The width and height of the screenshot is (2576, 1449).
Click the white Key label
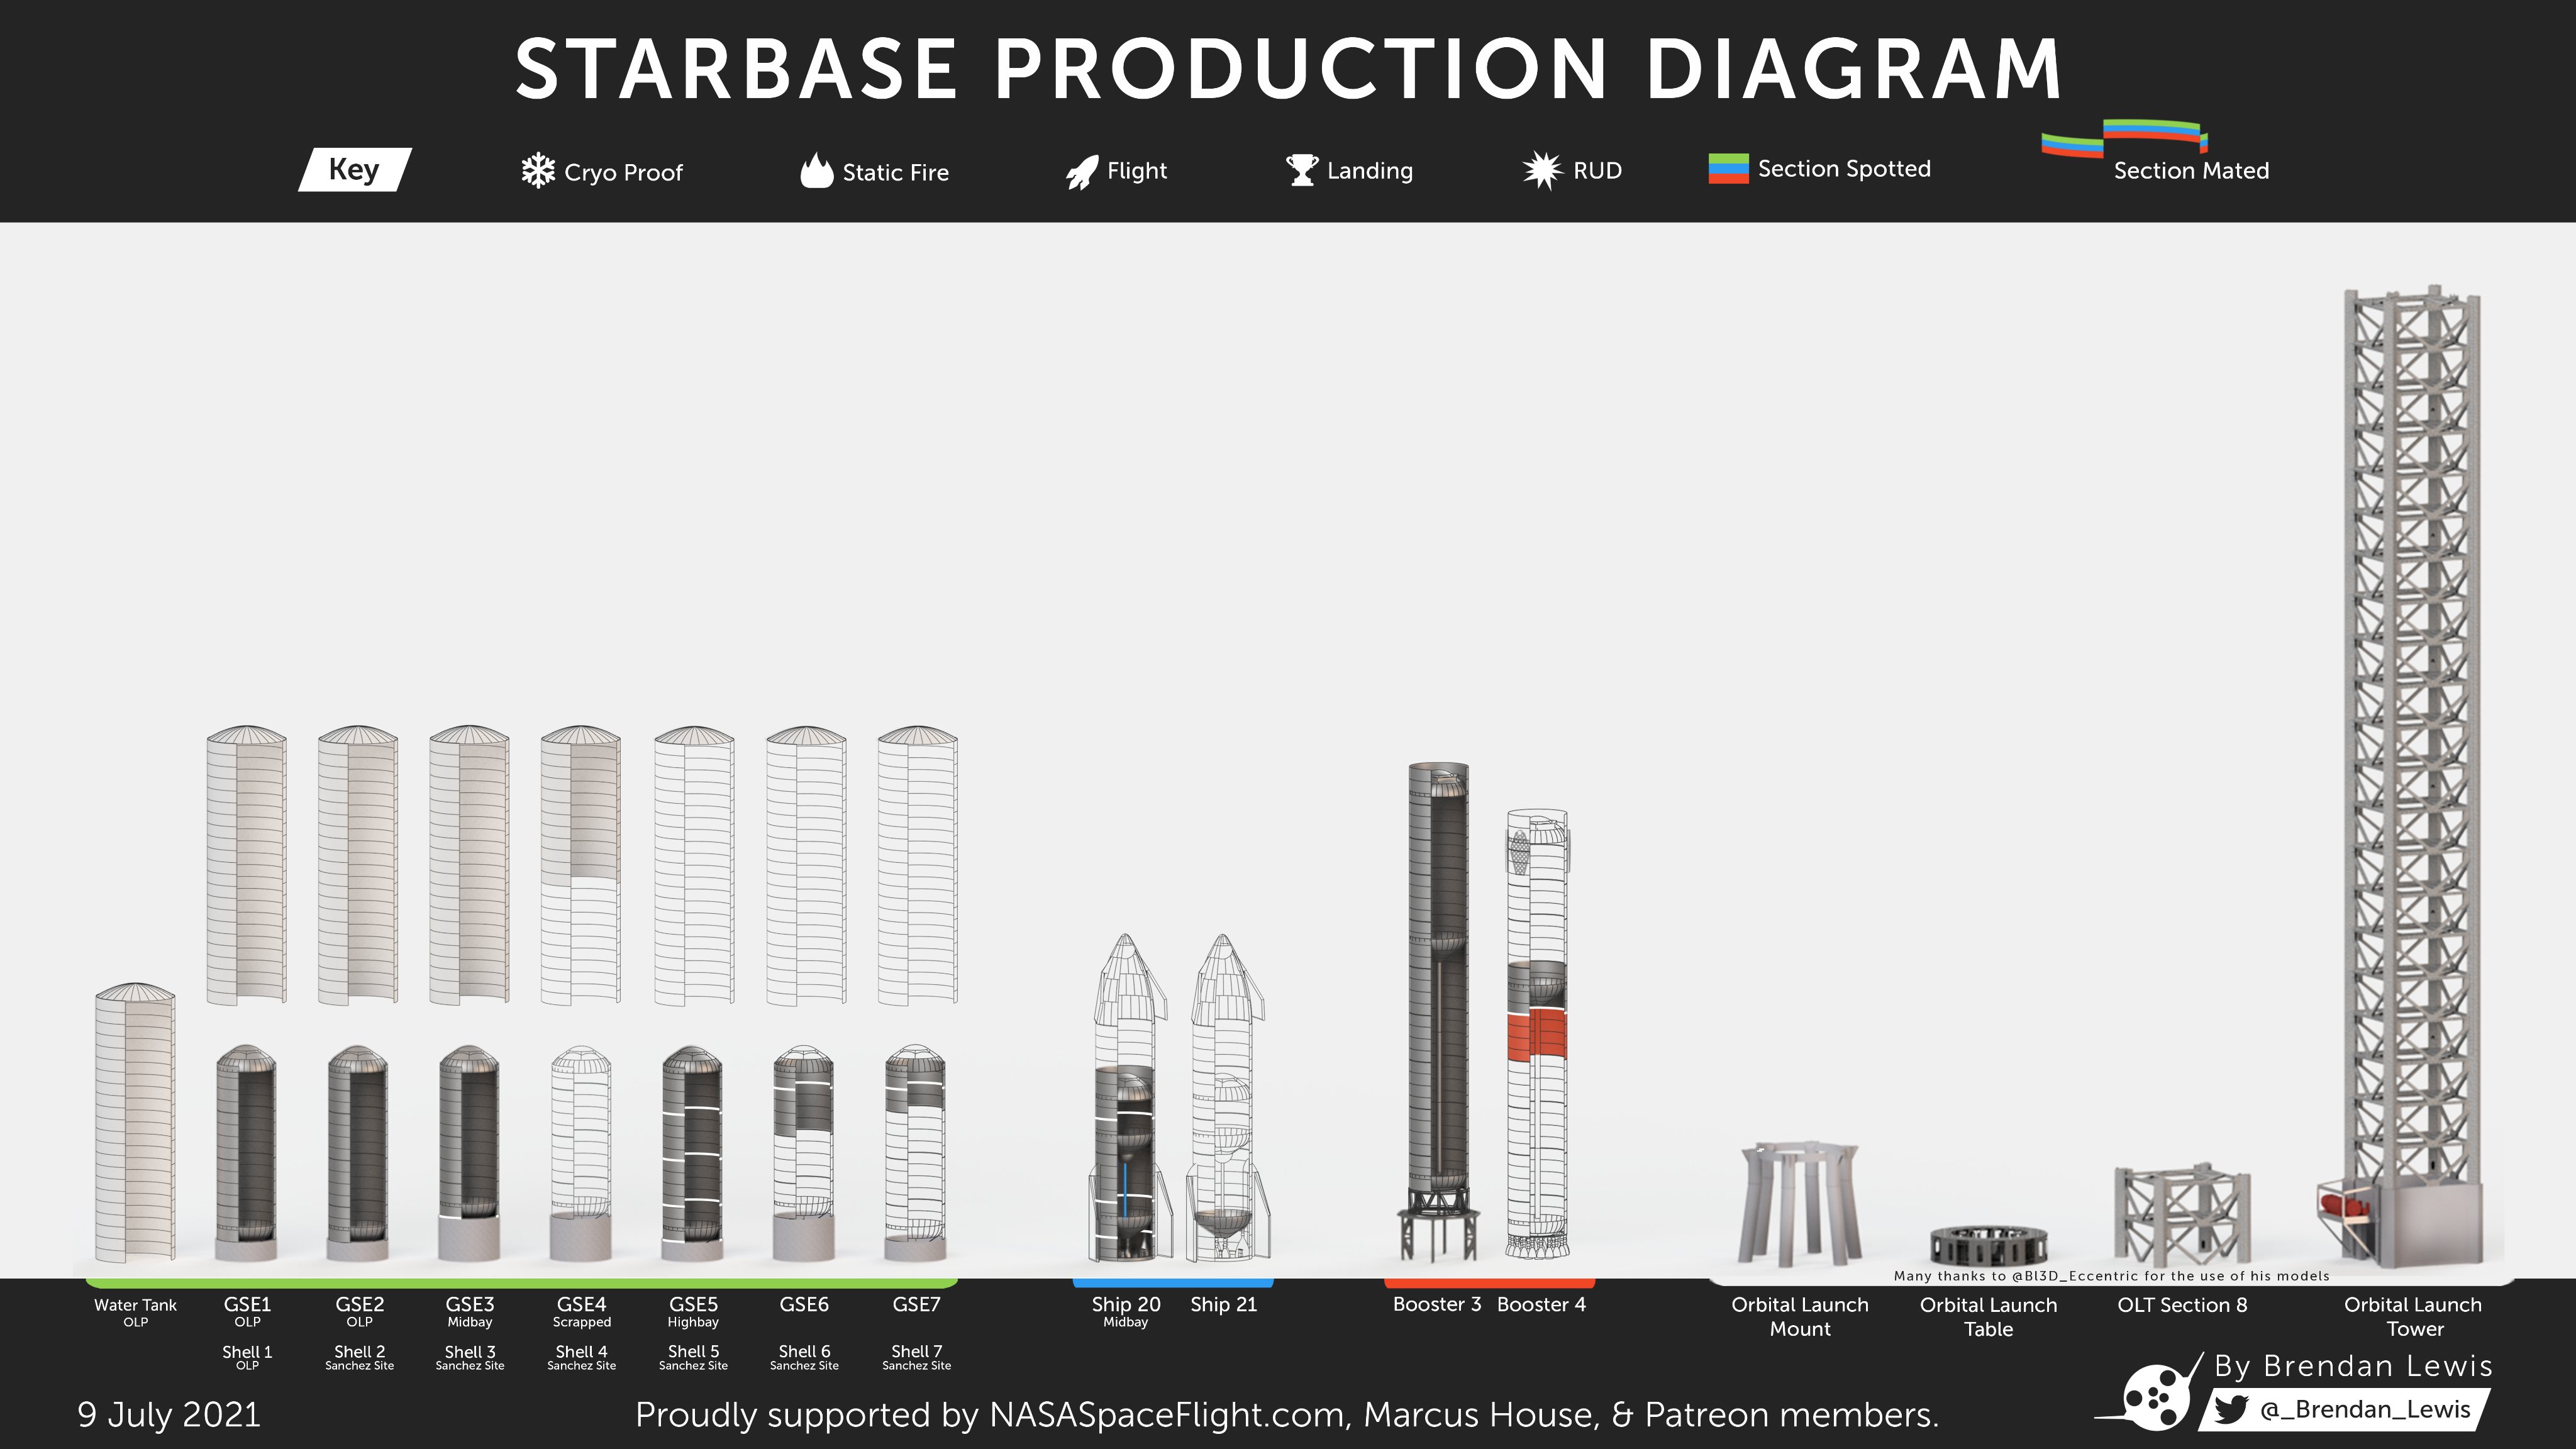pos(354,169)
